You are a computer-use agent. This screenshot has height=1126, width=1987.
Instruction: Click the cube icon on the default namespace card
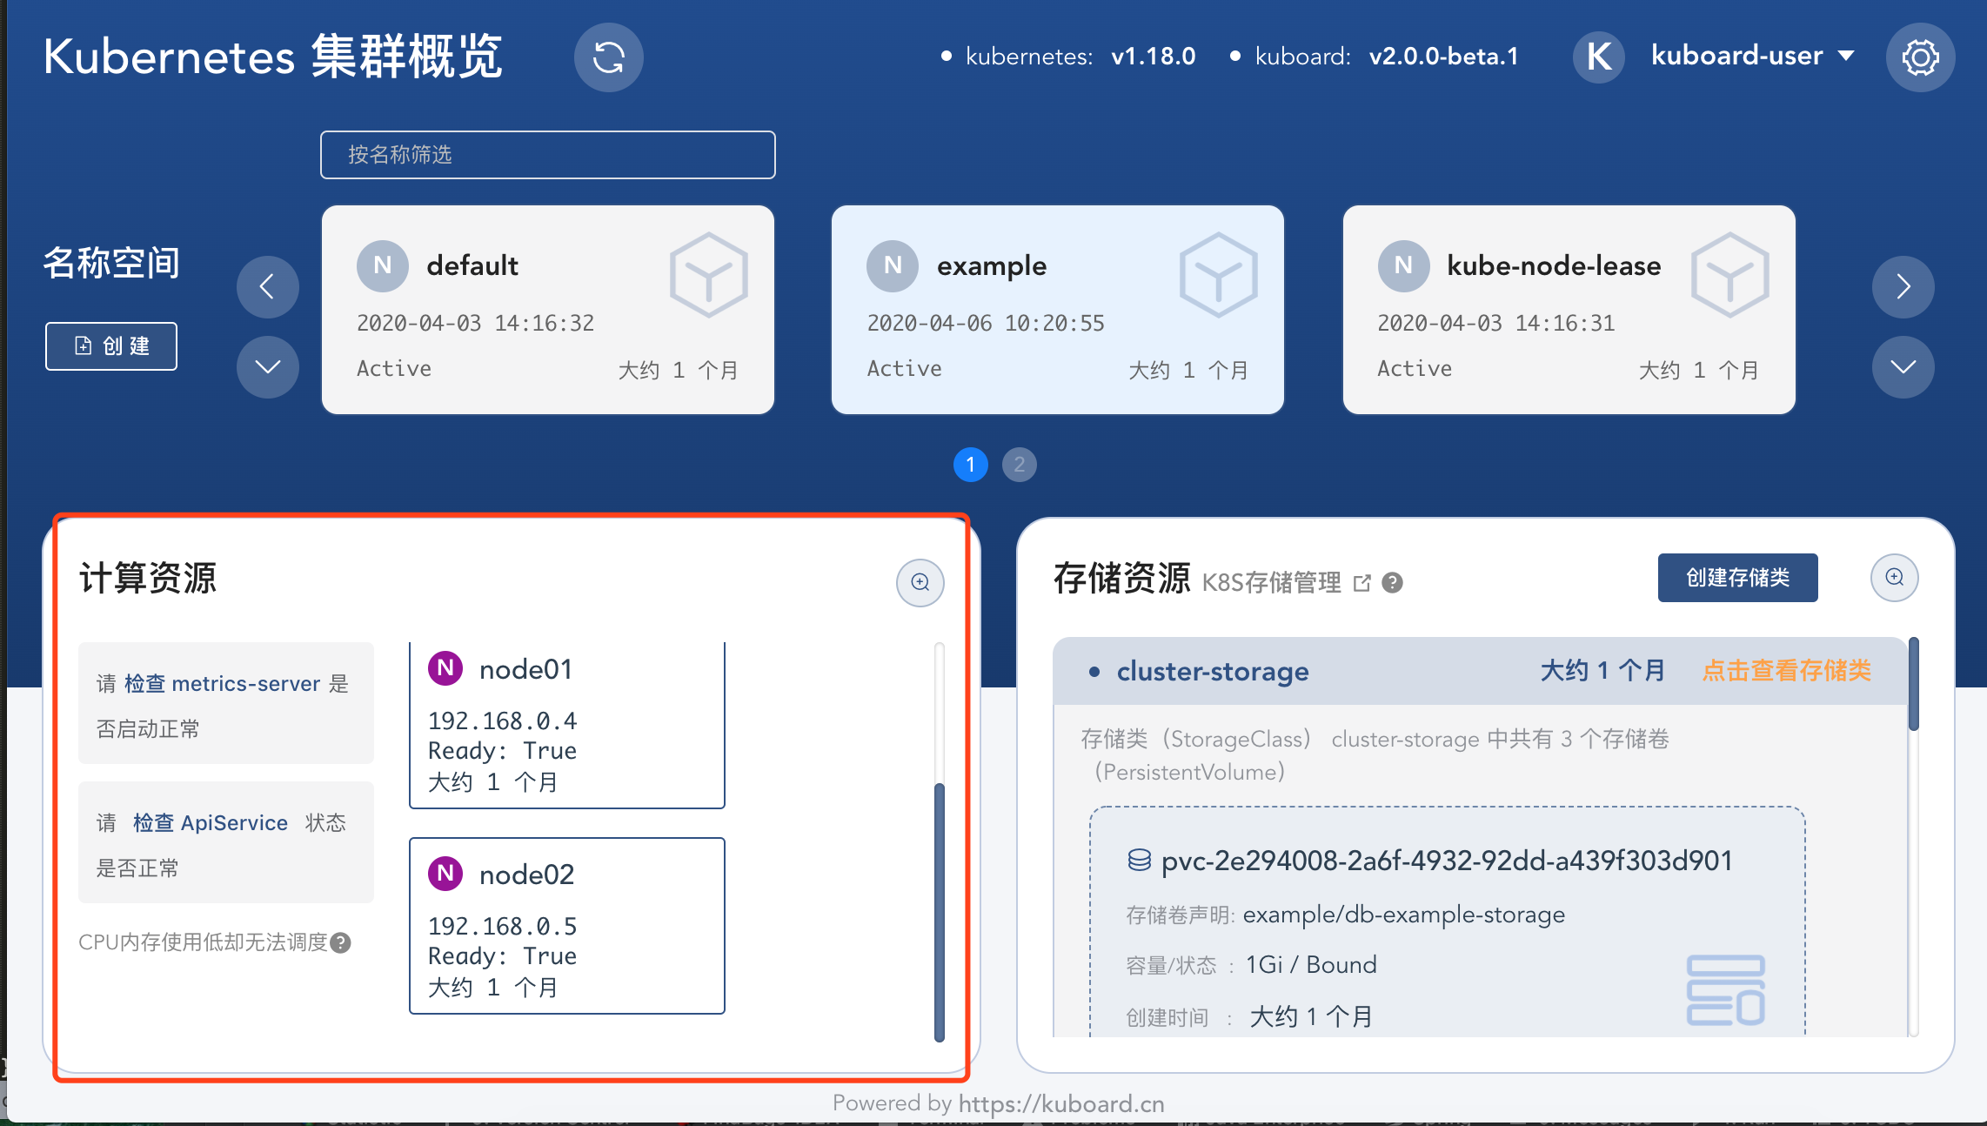[x=709, y=276]
